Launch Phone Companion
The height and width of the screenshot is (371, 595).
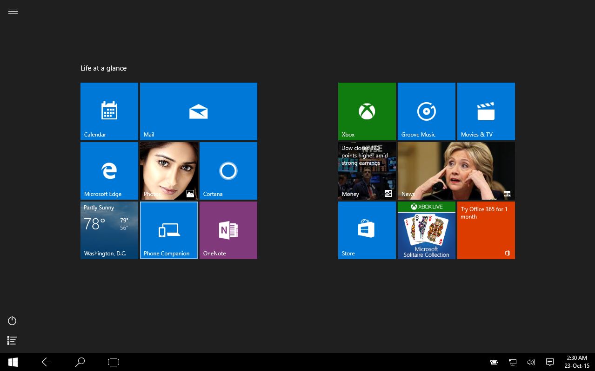point(168,230)
